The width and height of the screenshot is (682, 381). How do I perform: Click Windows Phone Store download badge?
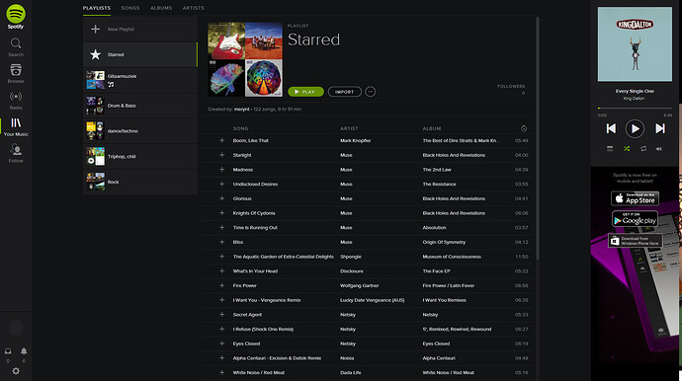[x=635, y=241]
